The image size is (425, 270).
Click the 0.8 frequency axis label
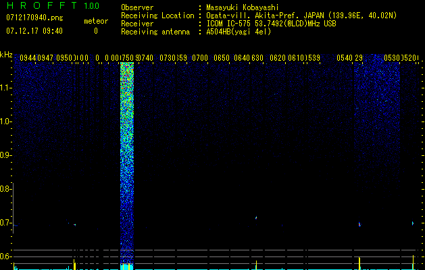(5, 189)
